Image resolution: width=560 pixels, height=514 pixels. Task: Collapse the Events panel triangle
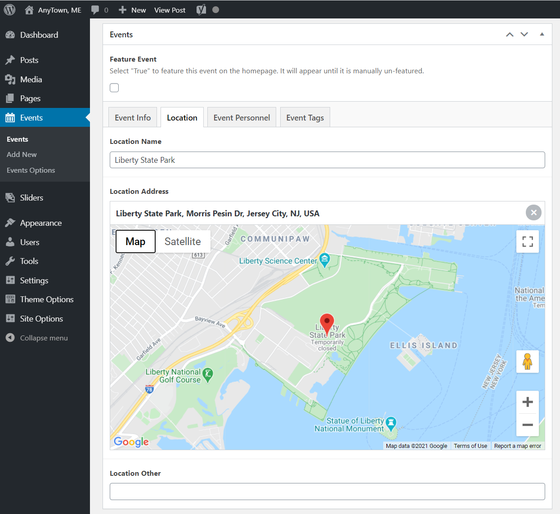click(x=542, y=34)
